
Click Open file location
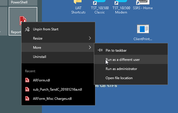point(131,78)
